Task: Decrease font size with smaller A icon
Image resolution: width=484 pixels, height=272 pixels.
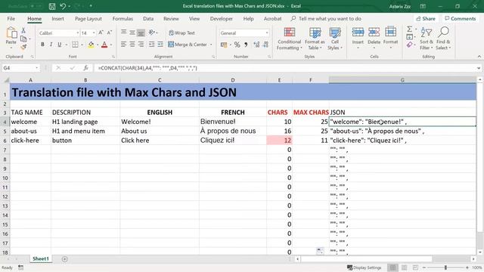Action: 109,32
